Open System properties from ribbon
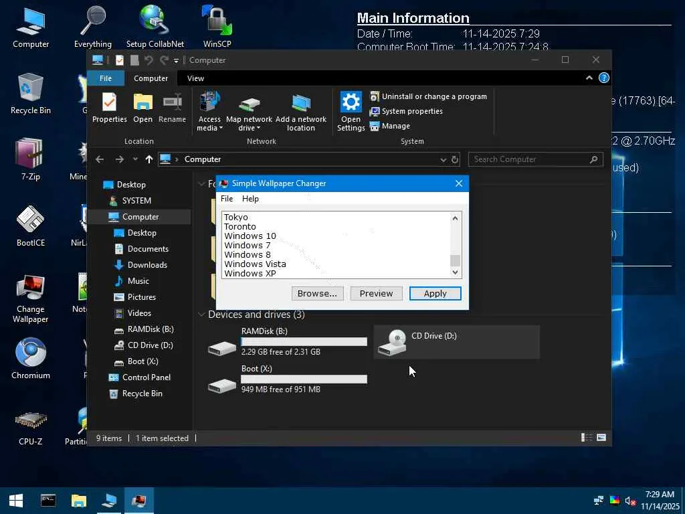 coord(406,112)
